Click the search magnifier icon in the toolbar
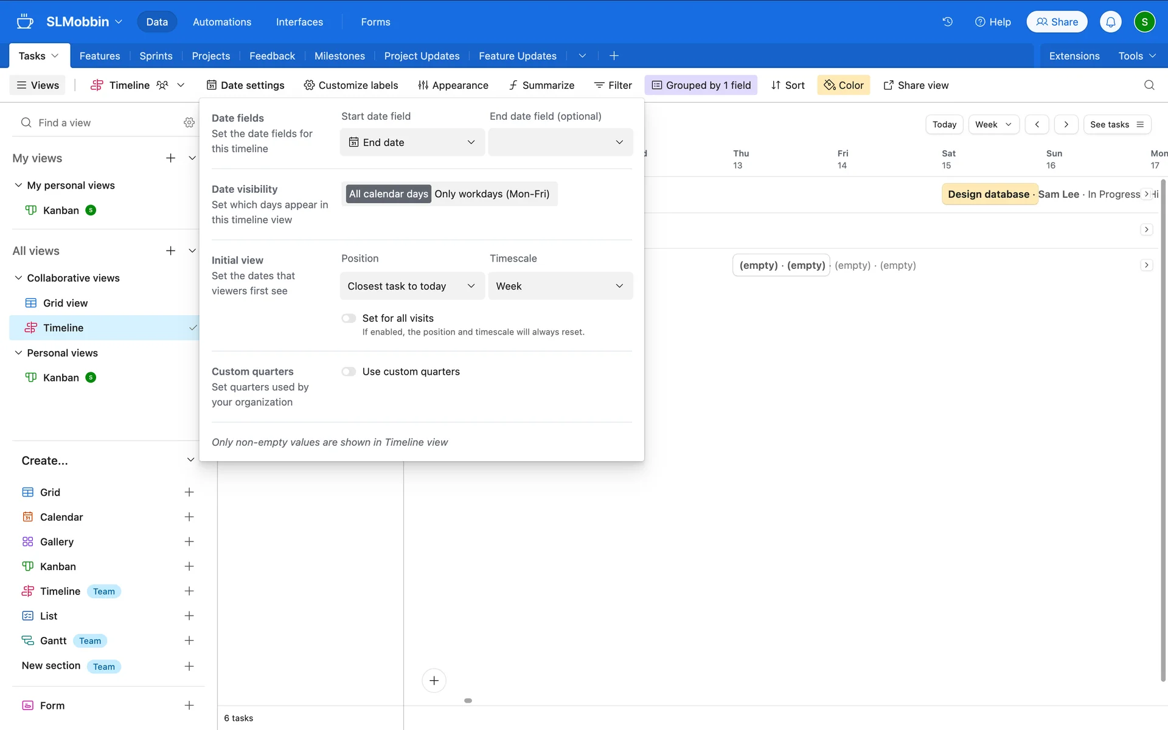 (x=1149, y=85)
